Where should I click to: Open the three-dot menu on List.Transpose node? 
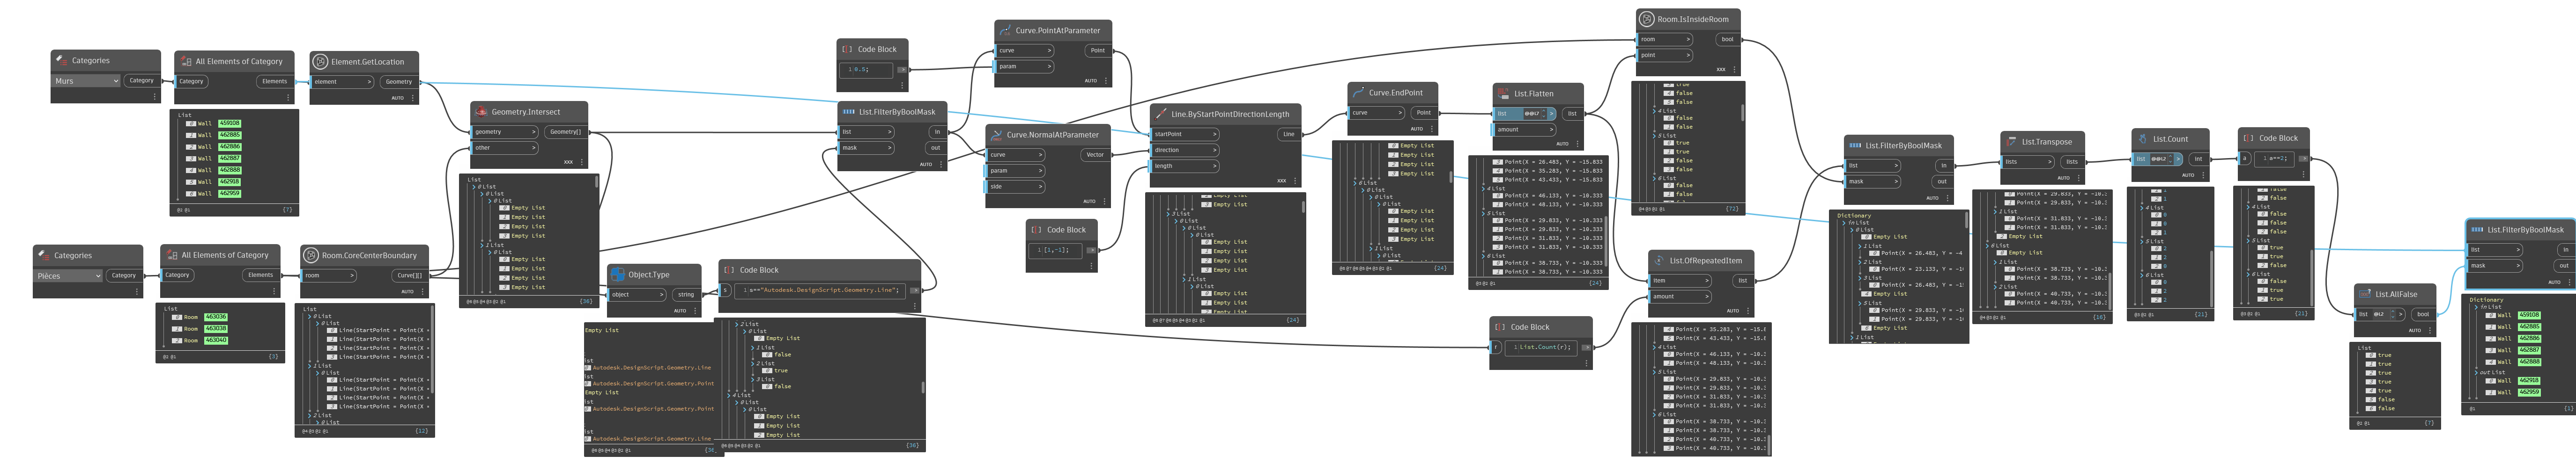point(2078,178)
